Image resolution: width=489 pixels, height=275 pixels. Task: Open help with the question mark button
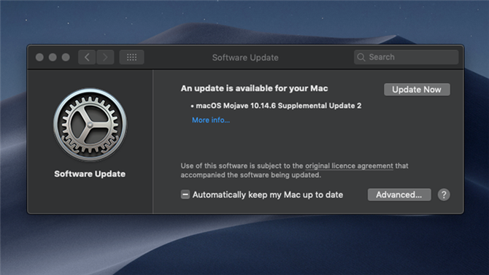(444, 195)
